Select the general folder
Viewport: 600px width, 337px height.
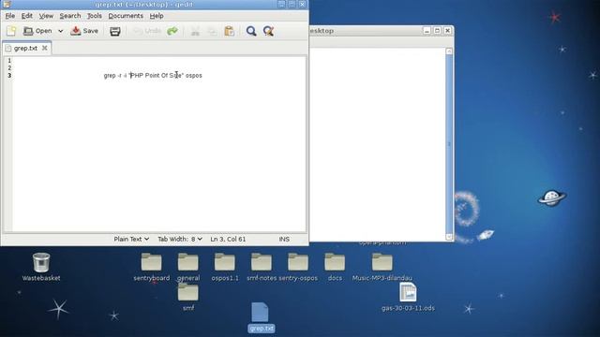(188, 267)
